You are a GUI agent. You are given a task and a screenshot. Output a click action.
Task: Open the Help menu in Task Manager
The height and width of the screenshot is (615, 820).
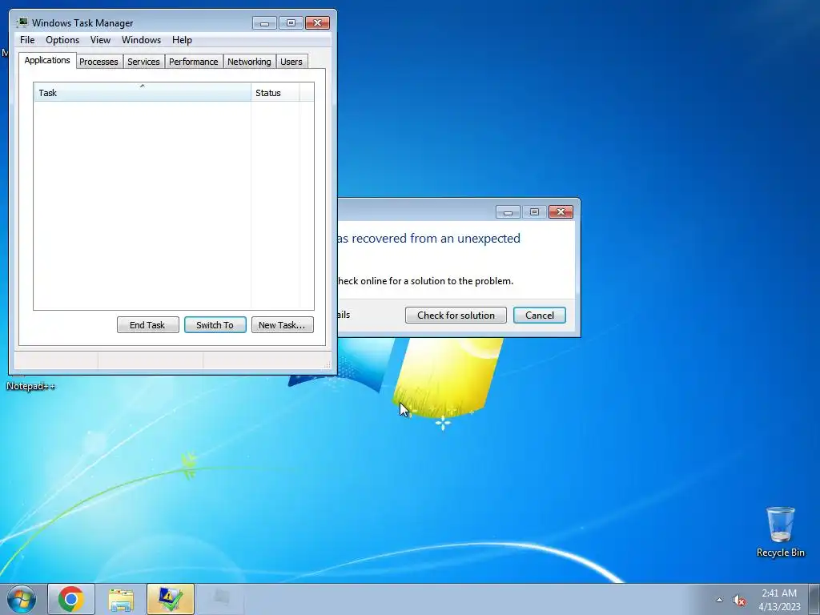(x=182, y=40)
